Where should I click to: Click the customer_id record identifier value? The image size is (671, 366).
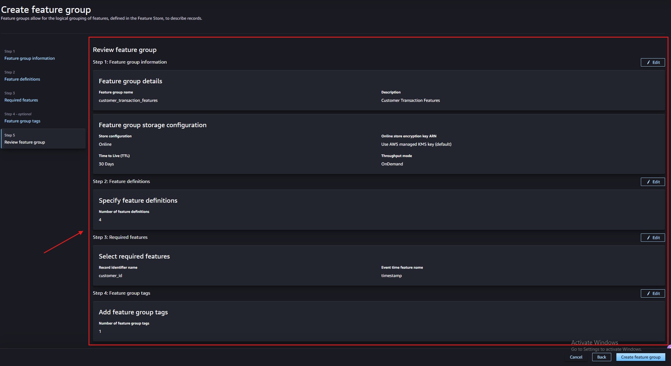[110, 276]
